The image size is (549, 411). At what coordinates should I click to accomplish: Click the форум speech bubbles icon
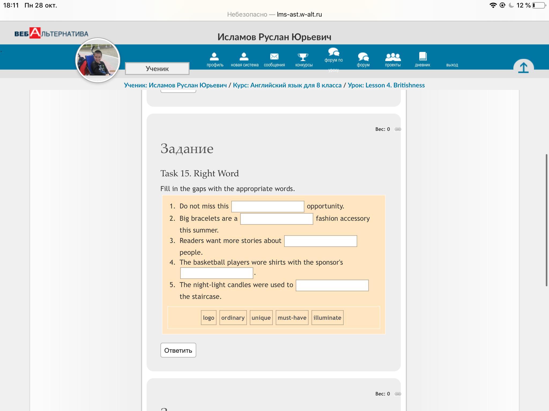363,57
